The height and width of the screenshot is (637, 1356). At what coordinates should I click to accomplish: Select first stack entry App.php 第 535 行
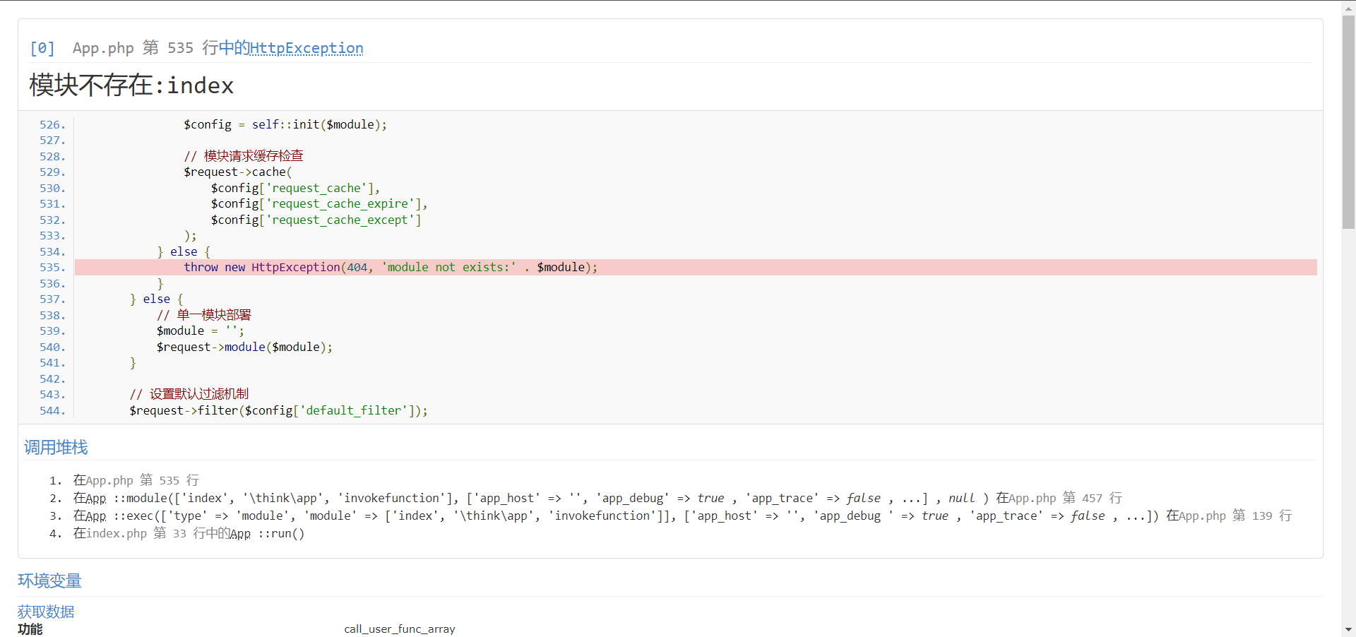[x=136, y=480]
